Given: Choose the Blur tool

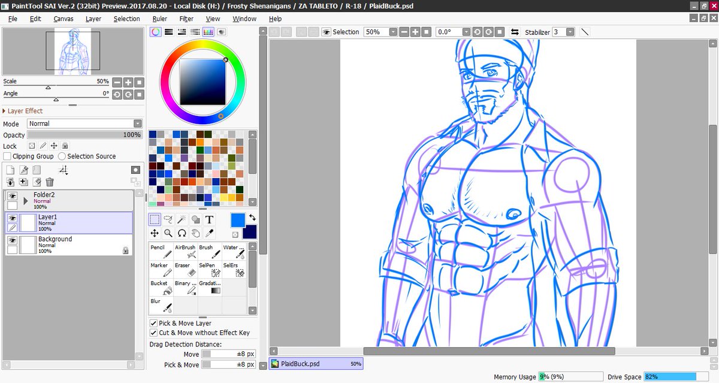Looking at the screenshot, I should point(161,305).
